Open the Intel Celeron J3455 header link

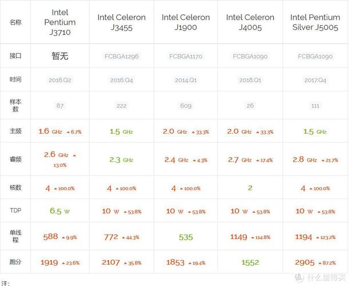[121, 22]
